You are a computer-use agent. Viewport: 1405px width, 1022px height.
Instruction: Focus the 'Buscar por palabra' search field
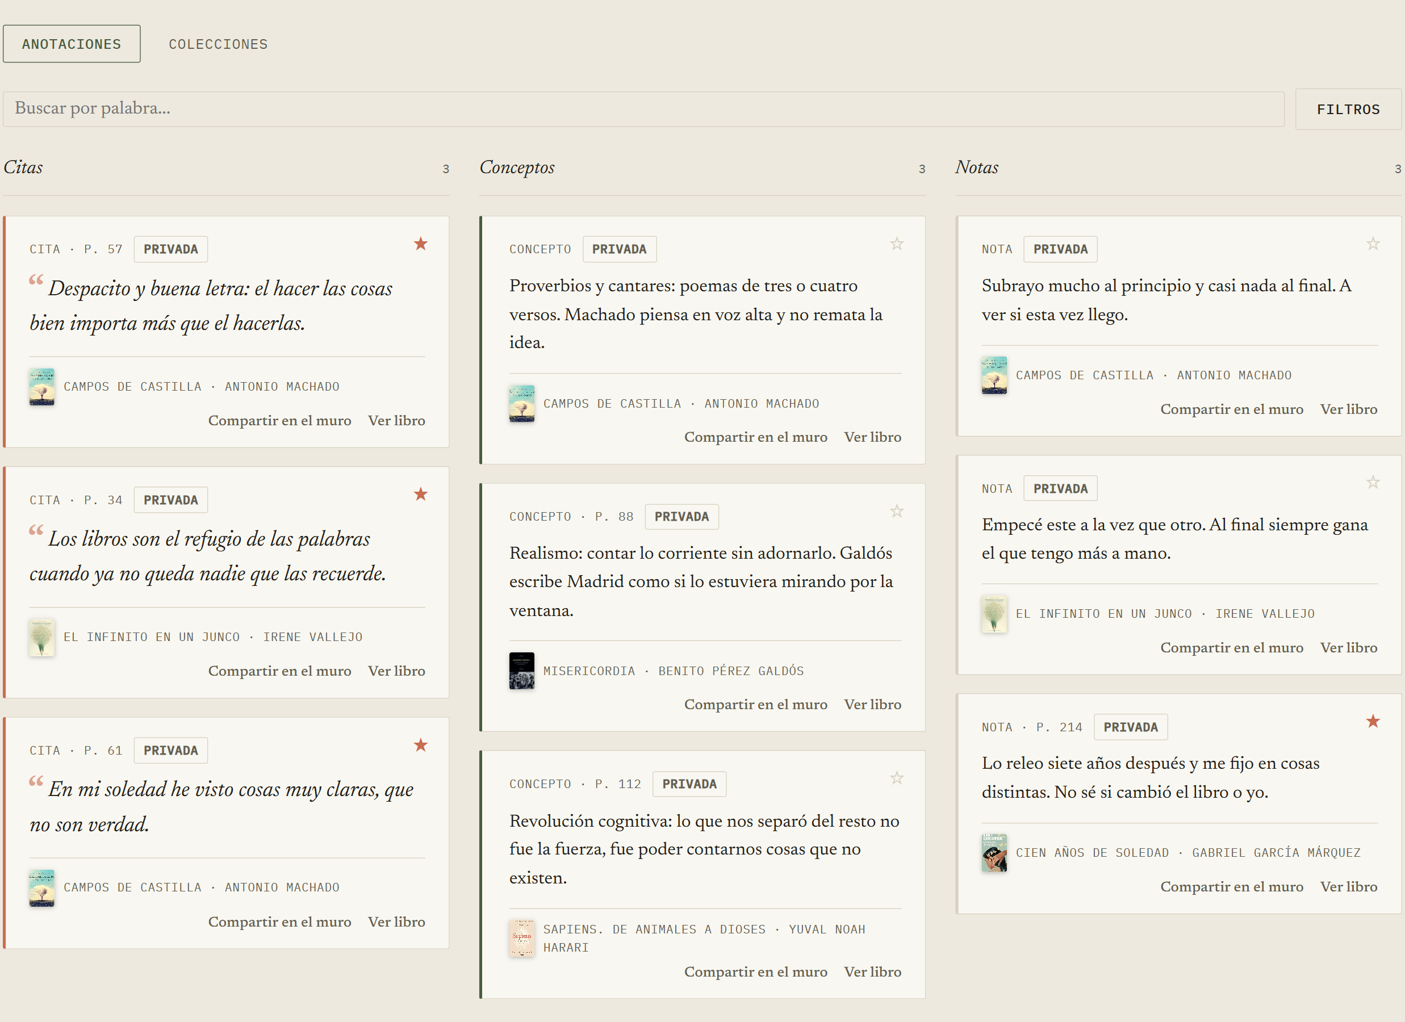(x=643, y=110)
